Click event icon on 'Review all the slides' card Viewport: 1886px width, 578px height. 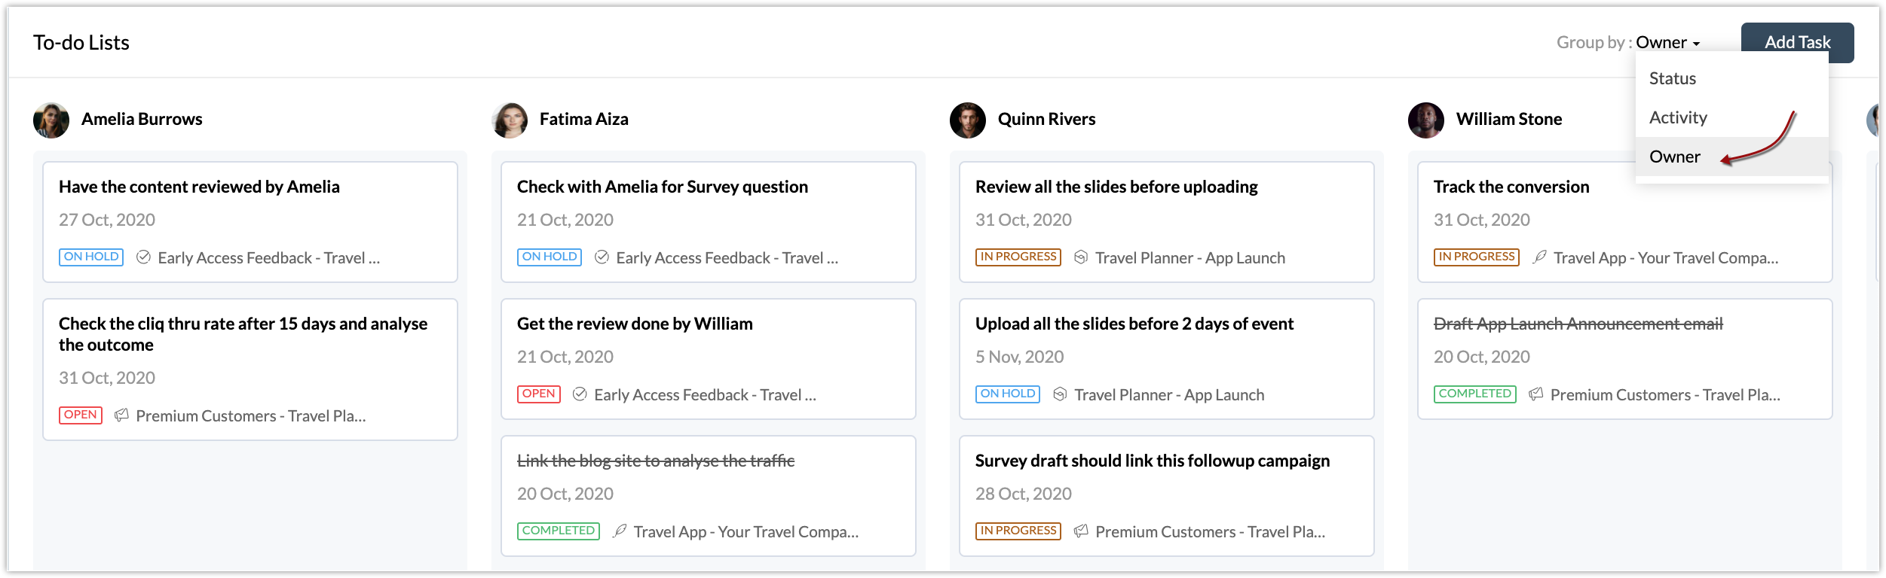(1081, 257)
